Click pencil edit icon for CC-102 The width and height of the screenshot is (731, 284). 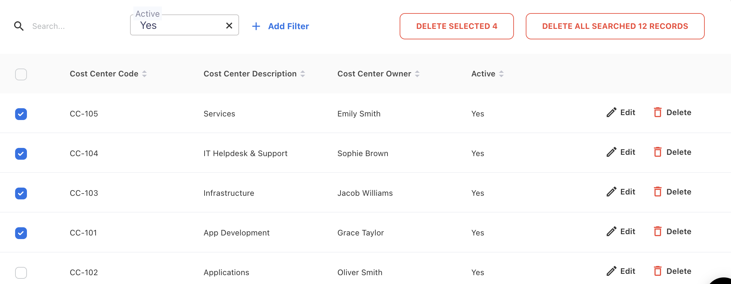[611, 271]
